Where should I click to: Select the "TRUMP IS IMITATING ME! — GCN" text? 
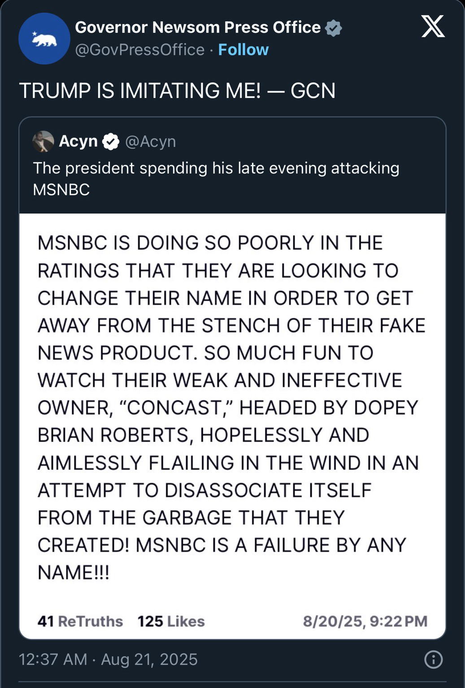pyautogui.click(x=177, y=90)
